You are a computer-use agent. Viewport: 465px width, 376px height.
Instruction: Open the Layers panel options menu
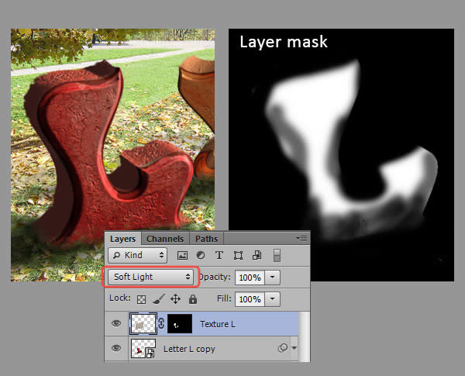pyautogui.click(x=301, y=238)
